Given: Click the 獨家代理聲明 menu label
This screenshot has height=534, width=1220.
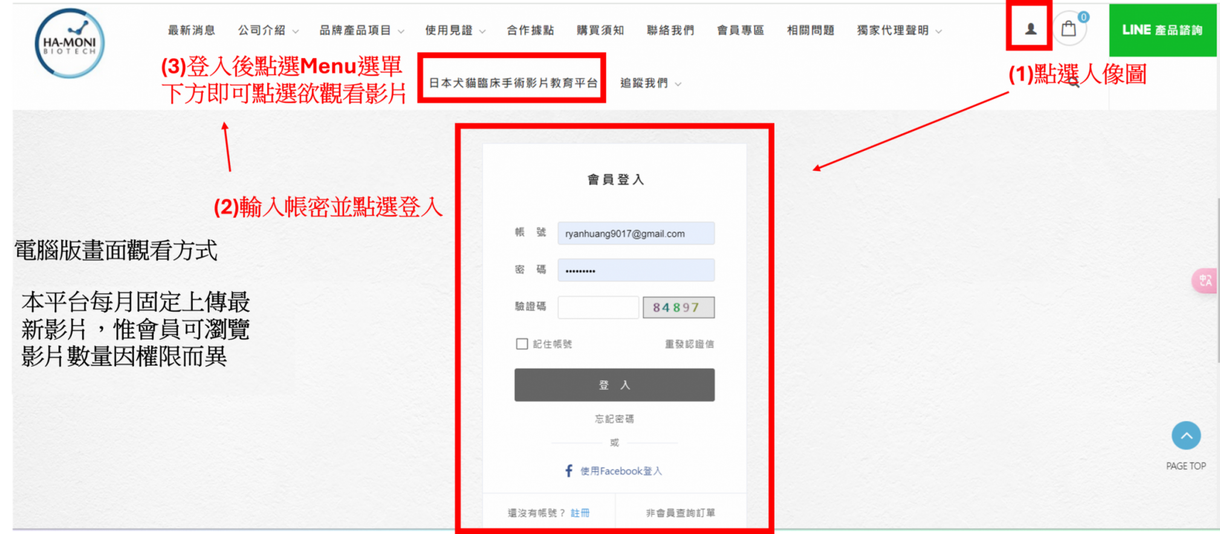Looking at the screenshot, I should point(893,30).
